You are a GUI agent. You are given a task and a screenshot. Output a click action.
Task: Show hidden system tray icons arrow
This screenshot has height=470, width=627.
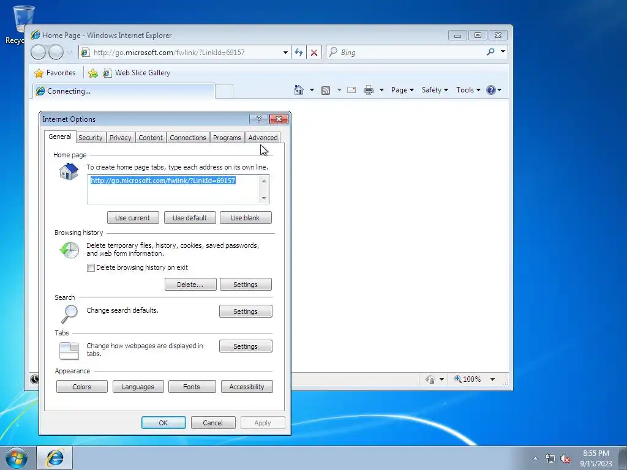(535, 458)
